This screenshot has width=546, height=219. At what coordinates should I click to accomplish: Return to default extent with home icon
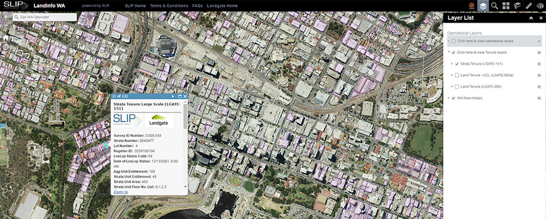click(x=6, y=37)
